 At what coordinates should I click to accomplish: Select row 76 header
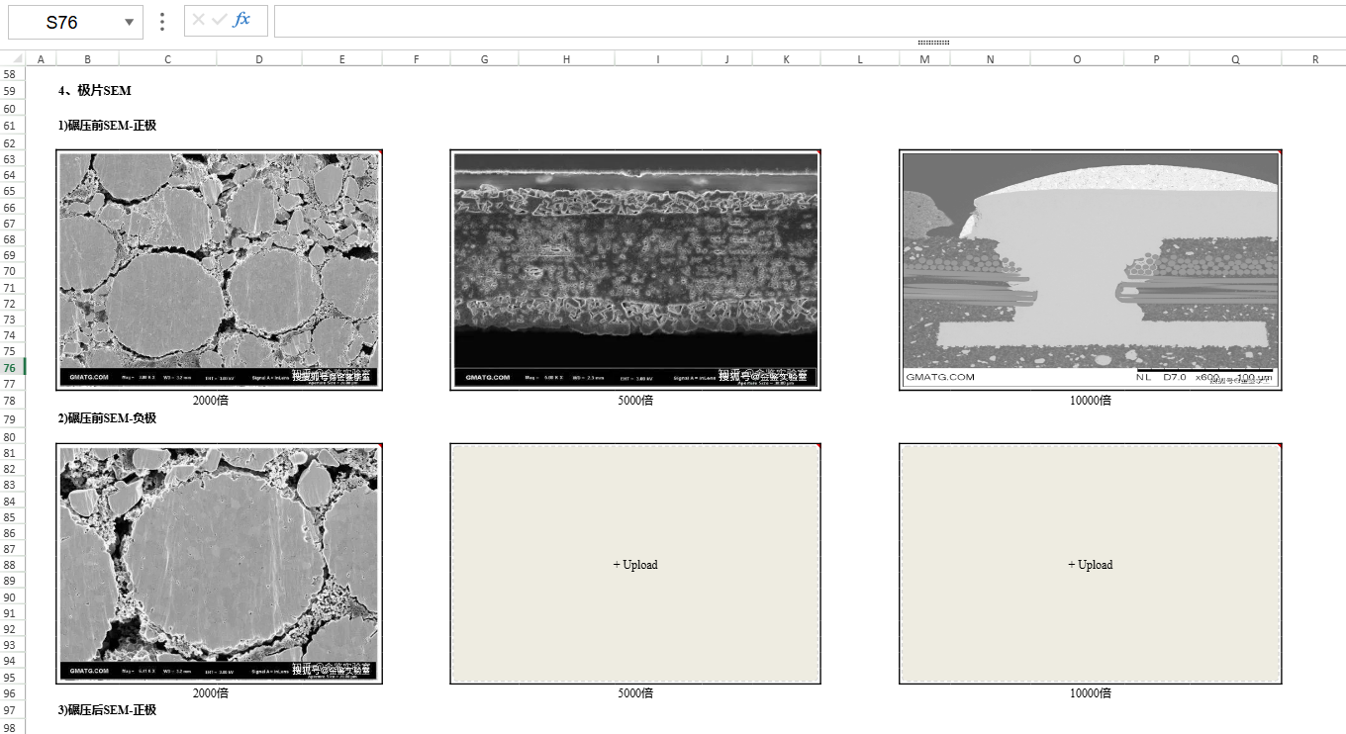[10, 368]
